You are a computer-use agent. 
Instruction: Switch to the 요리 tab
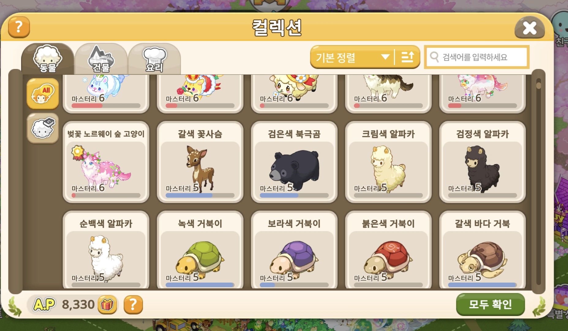pos(155,59)
